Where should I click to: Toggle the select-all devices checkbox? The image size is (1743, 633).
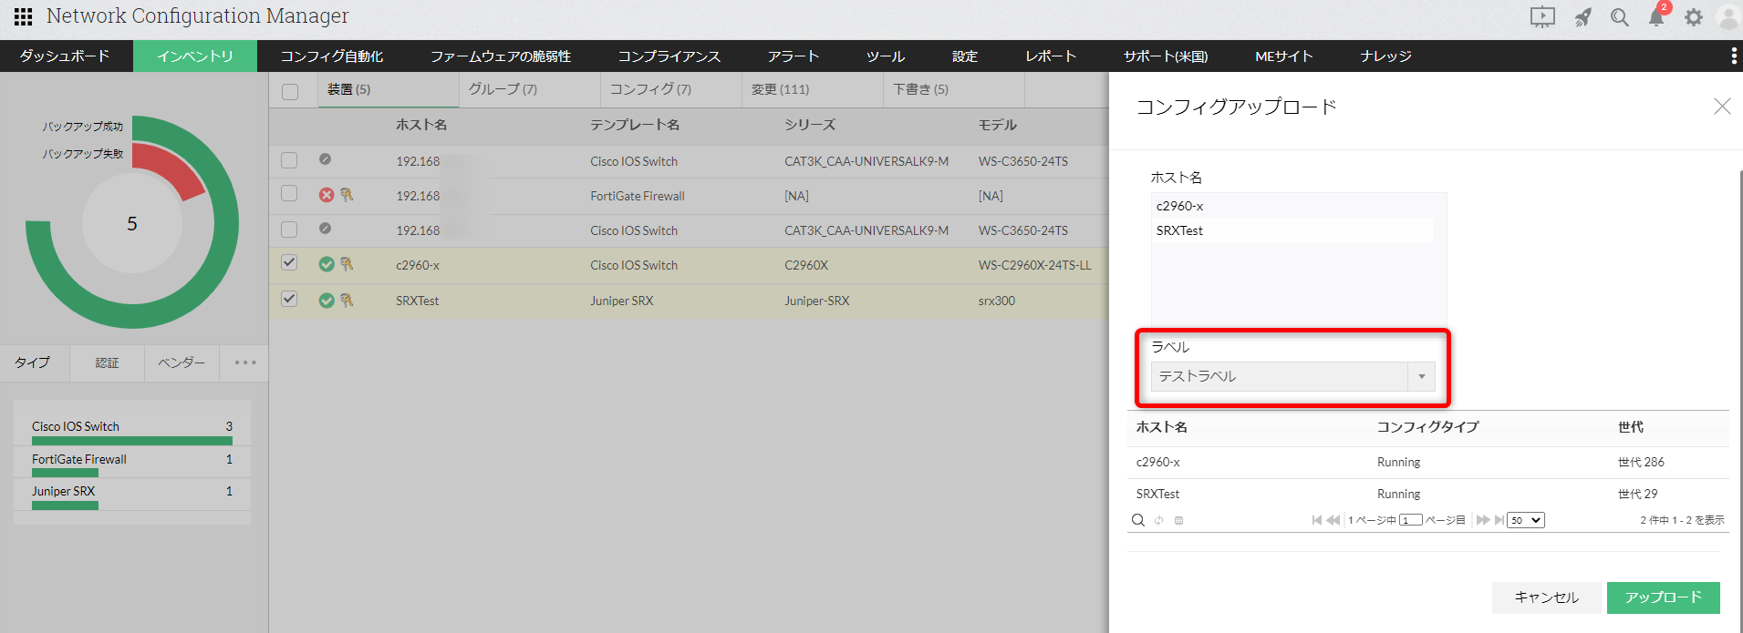click(x=290, y=91)
